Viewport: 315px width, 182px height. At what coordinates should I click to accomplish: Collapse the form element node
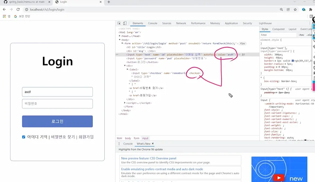pyautogui.click(x=122, y=43)
